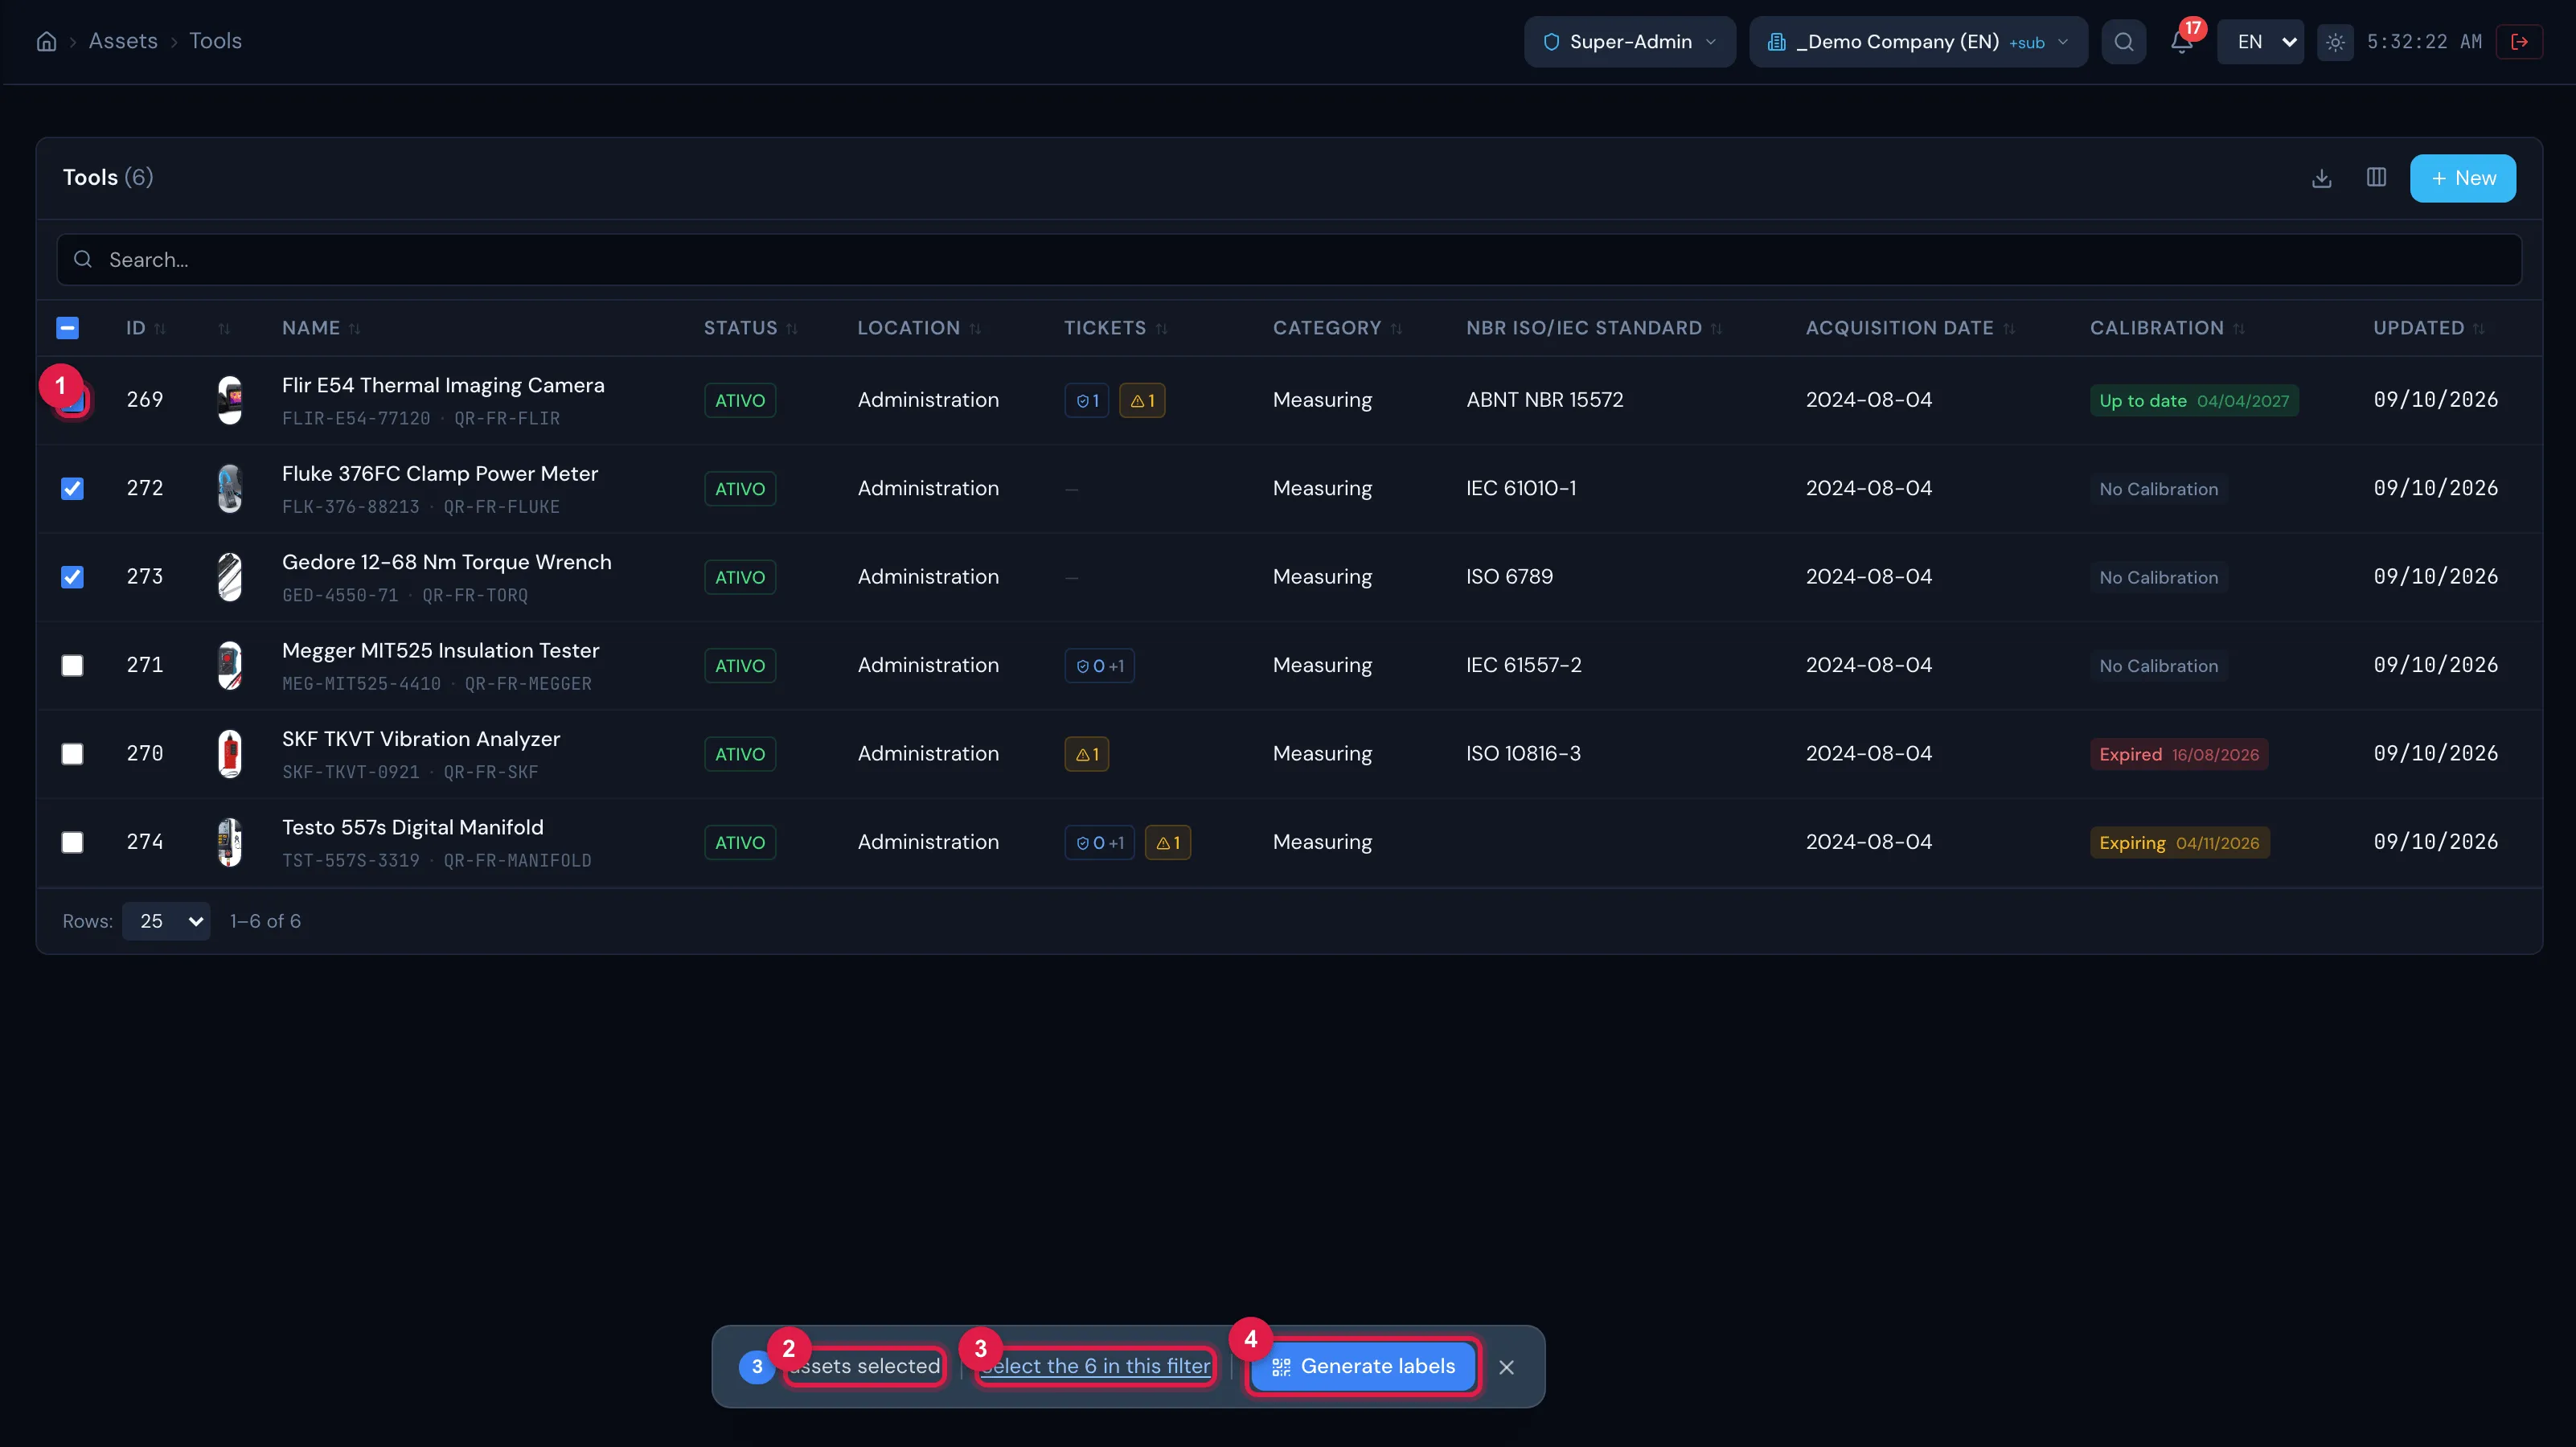The width and height of the screenshot is (2576, 1447).
Task: Sort by the Category column header
Action: tap(1337, 328)
